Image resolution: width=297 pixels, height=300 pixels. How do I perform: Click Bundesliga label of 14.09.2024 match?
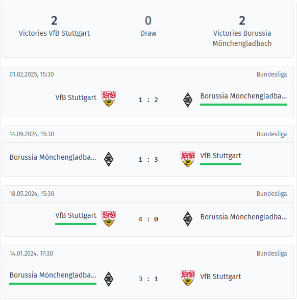tap(271, 134)
